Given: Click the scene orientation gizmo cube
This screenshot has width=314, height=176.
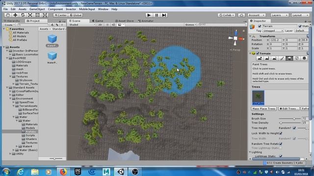Looking at the screenshot, I should 235,38.
